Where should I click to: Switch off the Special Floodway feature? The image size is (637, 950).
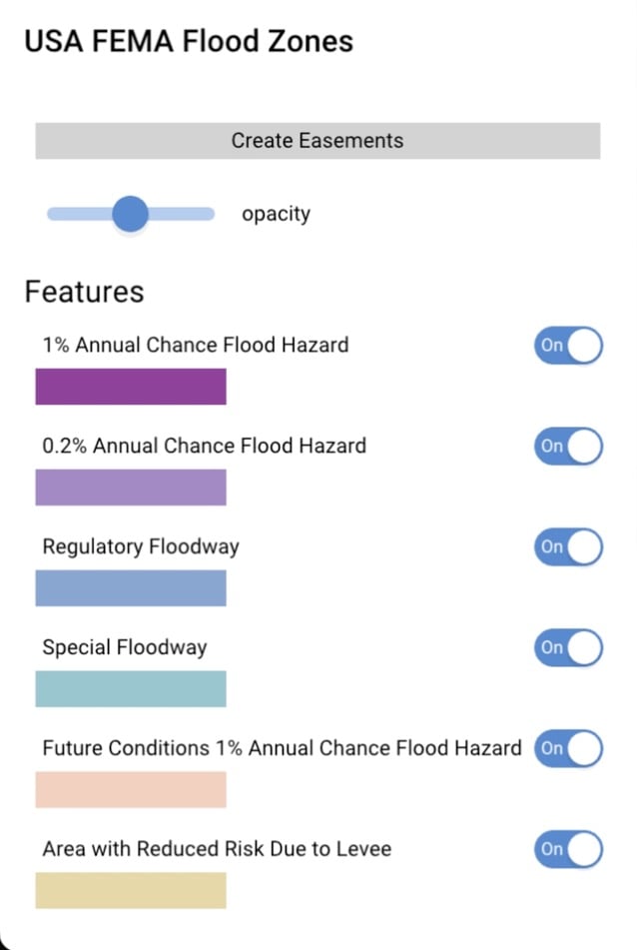568,647
